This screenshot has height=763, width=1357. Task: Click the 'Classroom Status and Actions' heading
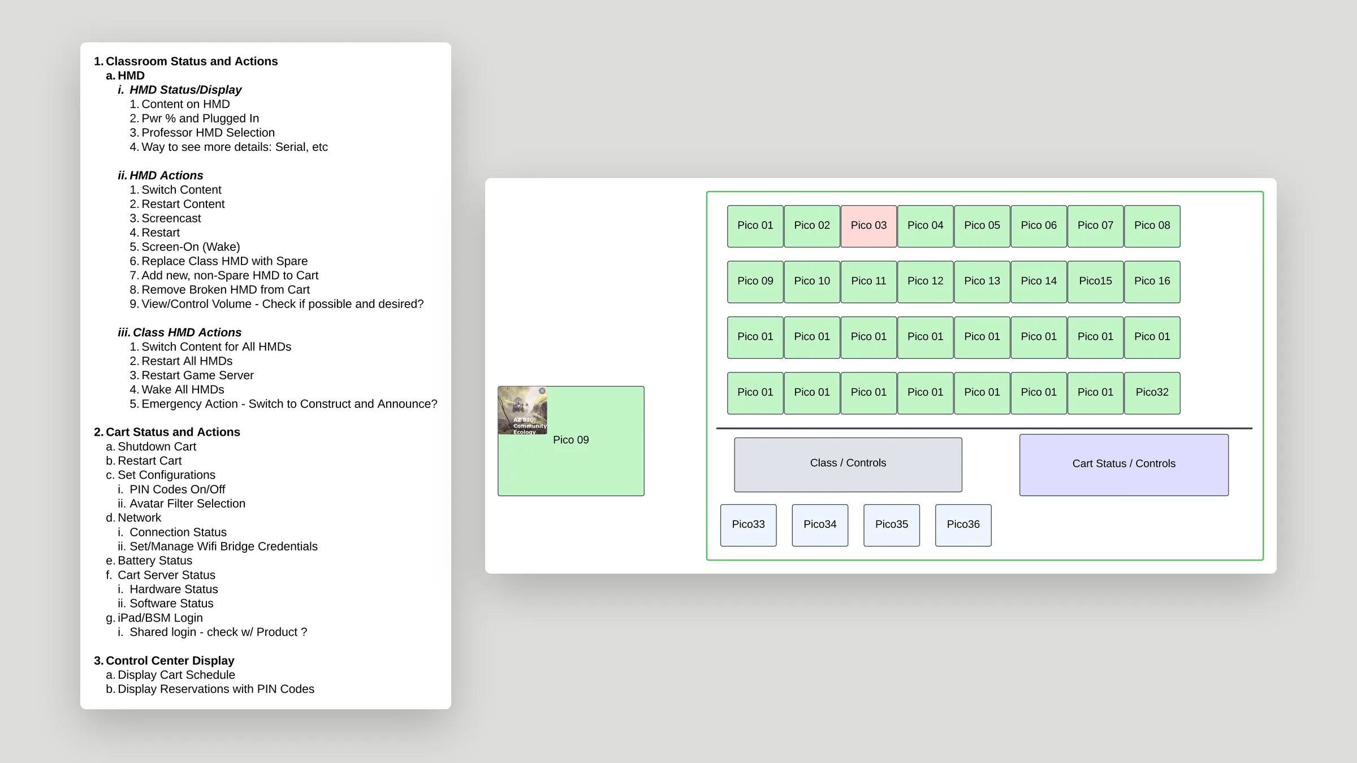point(192,61)
